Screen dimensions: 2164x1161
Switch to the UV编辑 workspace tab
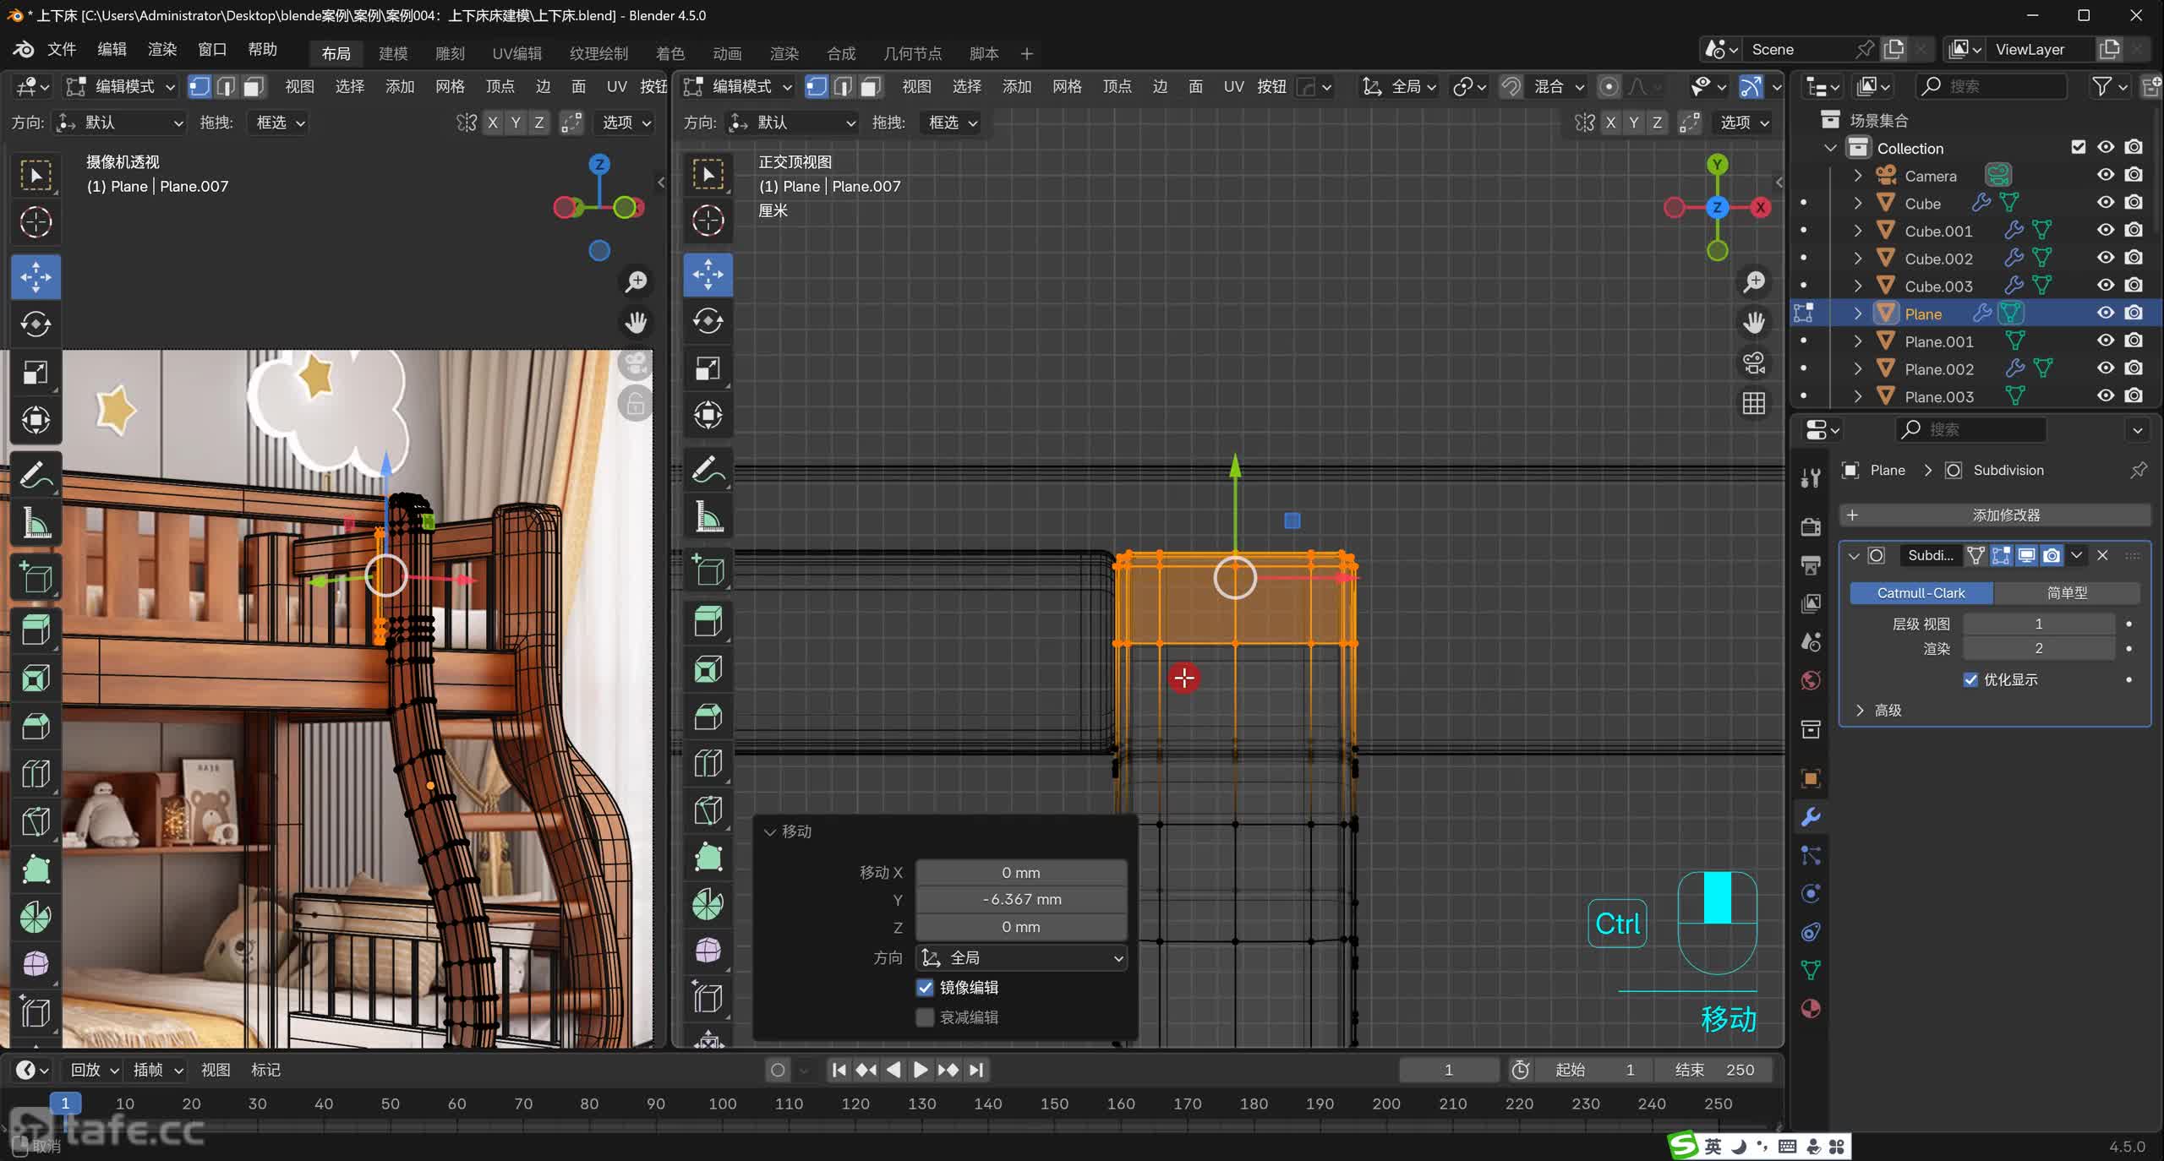point(516,53)
